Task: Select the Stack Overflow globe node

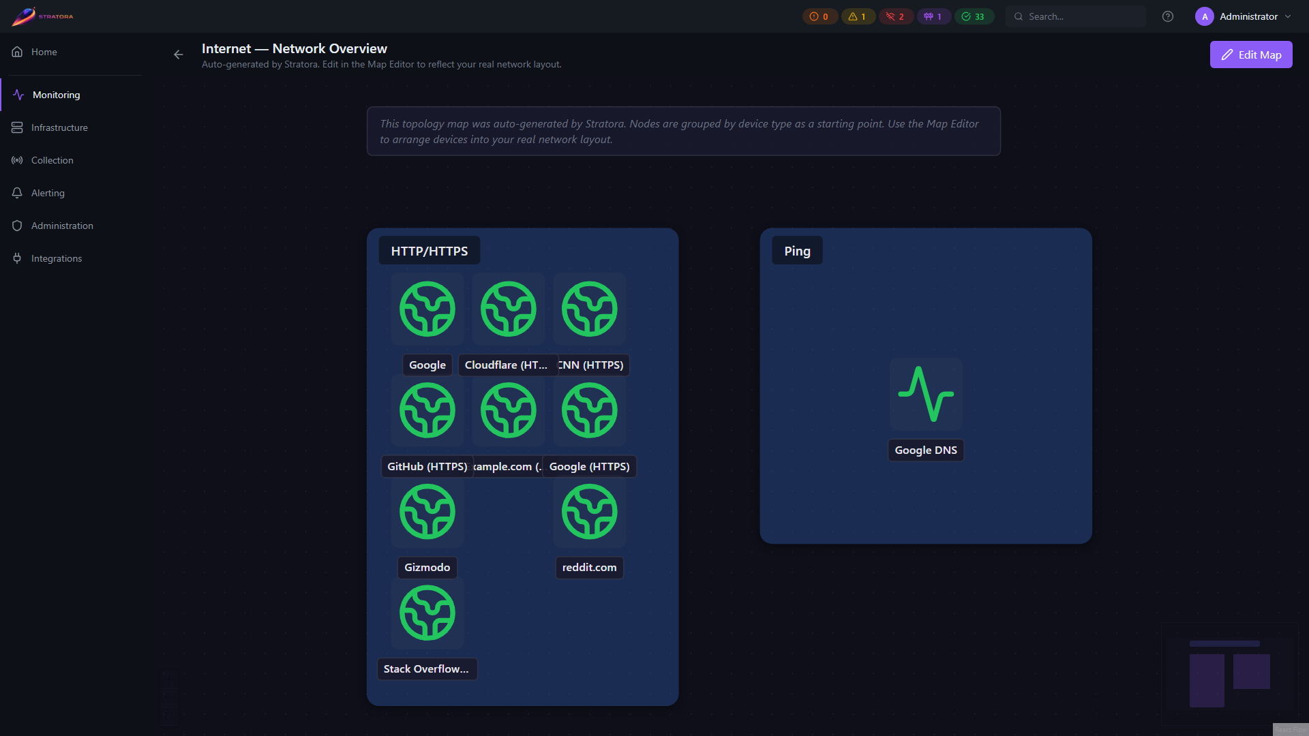Action: [427, 613]
